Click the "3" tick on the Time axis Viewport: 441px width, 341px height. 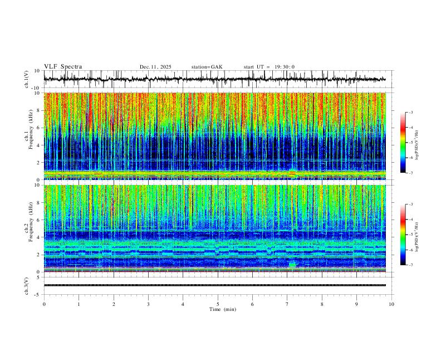tap(148, 304)
